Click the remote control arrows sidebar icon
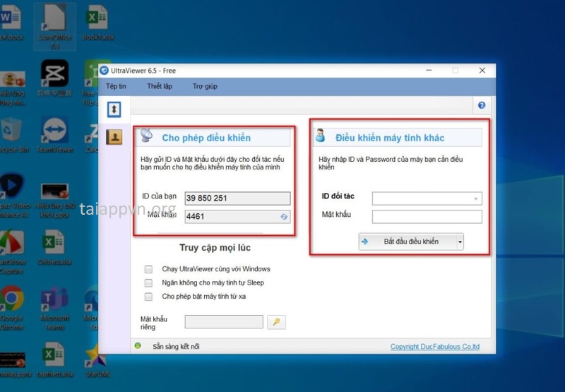Image resolution: width=565 pixels, height=392 pixels. pyautogui.click(x=114, y=109)
